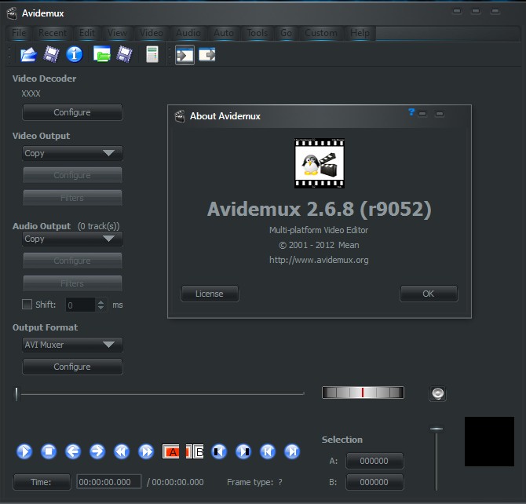Expand the Audio Output codec dropdown
This screenshot has width=526, height=504.
pos(72,239)
